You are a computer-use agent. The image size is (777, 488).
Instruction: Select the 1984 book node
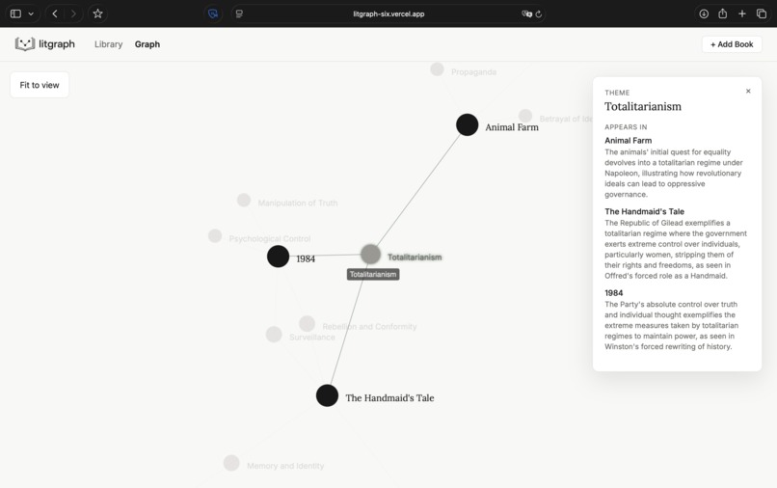click(278, 256)
